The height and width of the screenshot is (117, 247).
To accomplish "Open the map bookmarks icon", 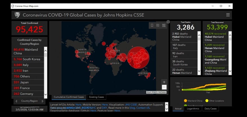I will tap(152, 25).
